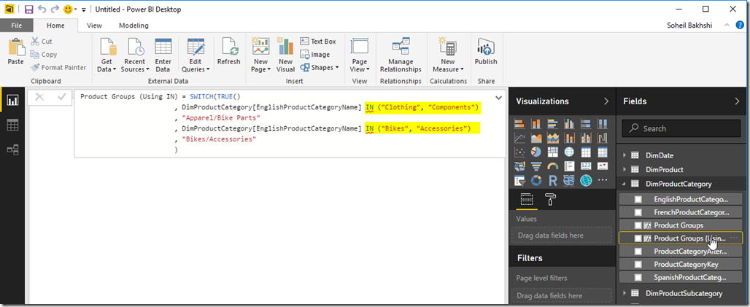Open the Format paint roller pane
The image size is (750, 307).
pos(551,200)
